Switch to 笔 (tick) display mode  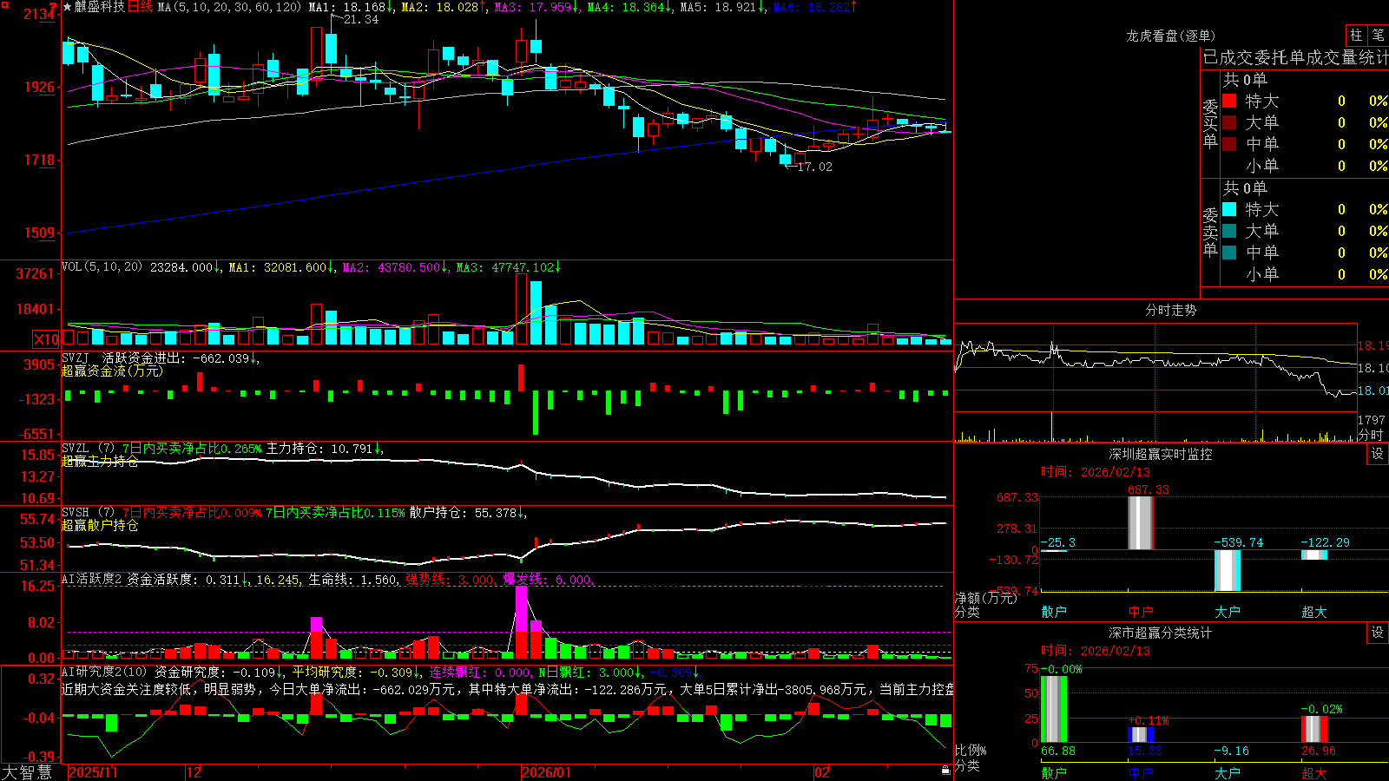coord(1378,35)
